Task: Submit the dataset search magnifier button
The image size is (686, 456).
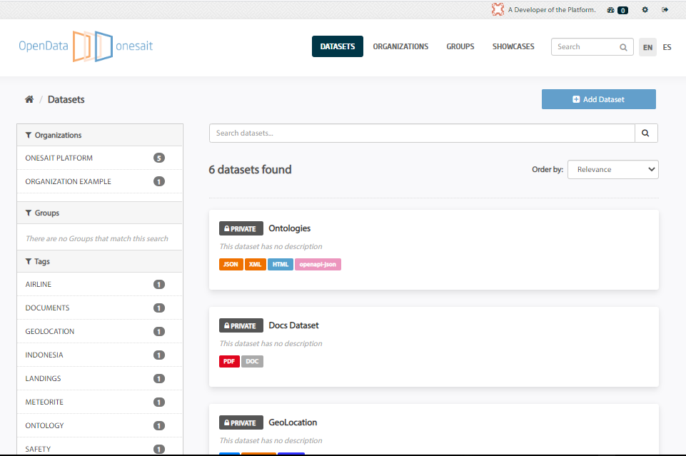Action: 646,133
